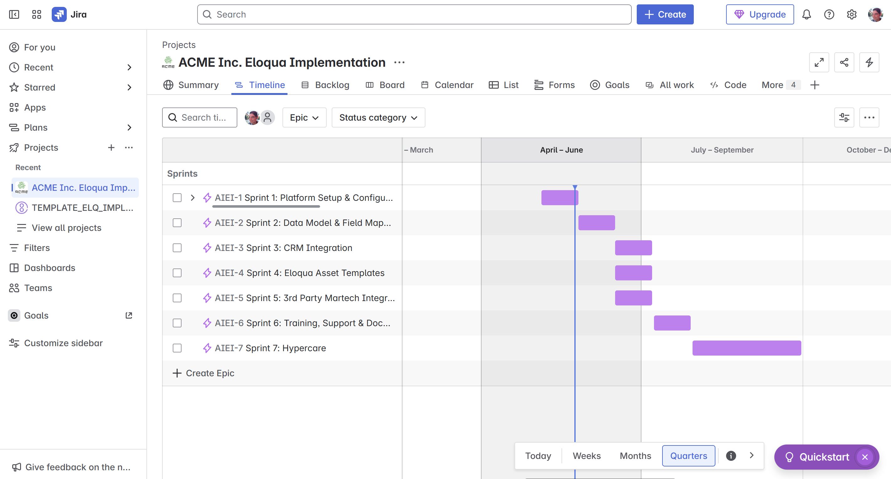
Task: Open the Calendar tab
Action: tap(447, 85)
